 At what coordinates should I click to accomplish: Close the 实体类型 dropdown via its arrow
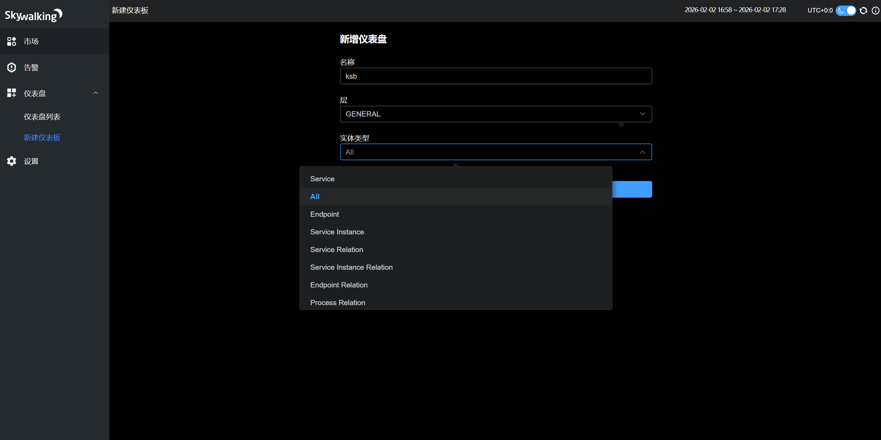(642, 152)
